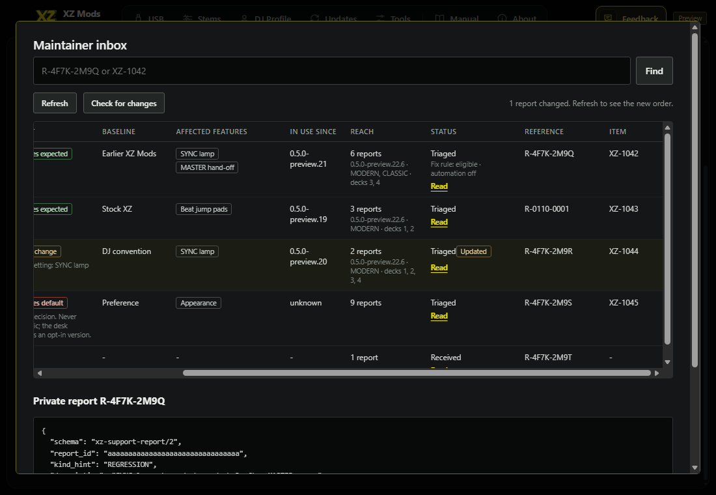Click the REFERENCE column header

[x=544, y=132]
